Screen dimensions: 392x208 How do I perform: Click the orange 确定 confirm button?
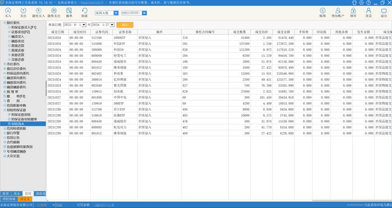tap(125, 25)
